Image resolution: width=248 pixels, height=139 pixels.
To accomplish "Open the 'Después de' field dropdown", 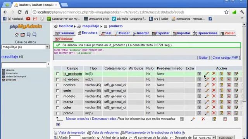I will (204, 137).
